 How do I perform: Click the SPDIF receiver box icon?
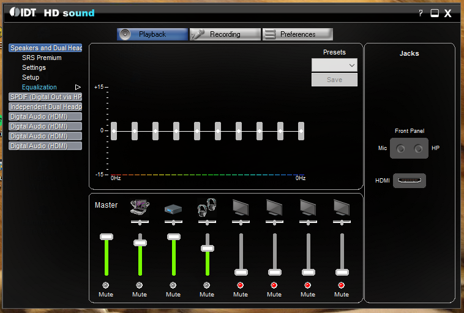click(173, 209)
